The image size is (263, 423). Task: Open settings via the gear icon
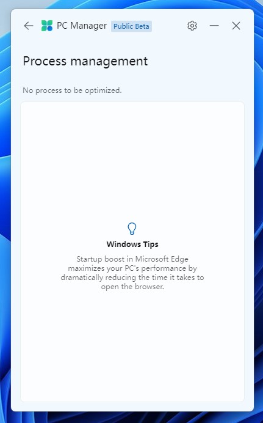point(192,26)
